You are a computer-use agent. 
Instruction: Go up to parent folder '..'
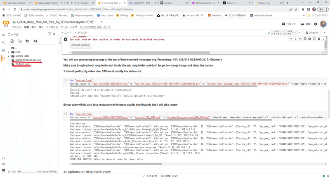14,48
